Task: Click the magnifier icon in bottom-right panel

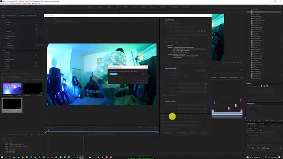Action: tap(253, 148)
